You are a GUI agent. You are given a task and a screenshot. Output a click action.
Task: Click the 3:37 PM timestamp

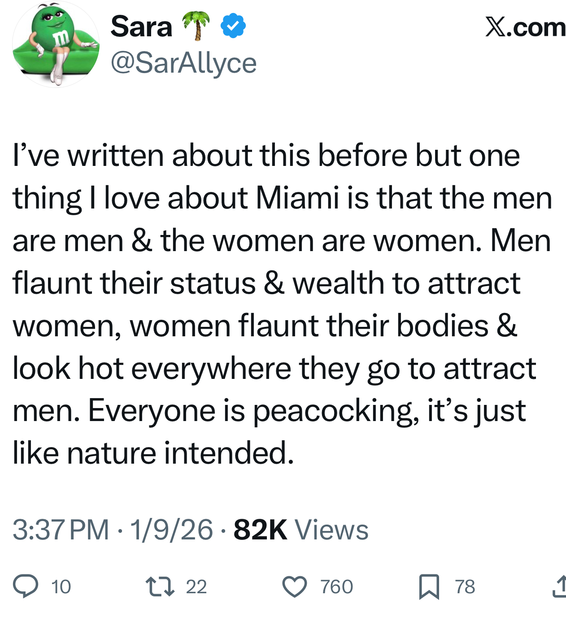tap(61, 530)
